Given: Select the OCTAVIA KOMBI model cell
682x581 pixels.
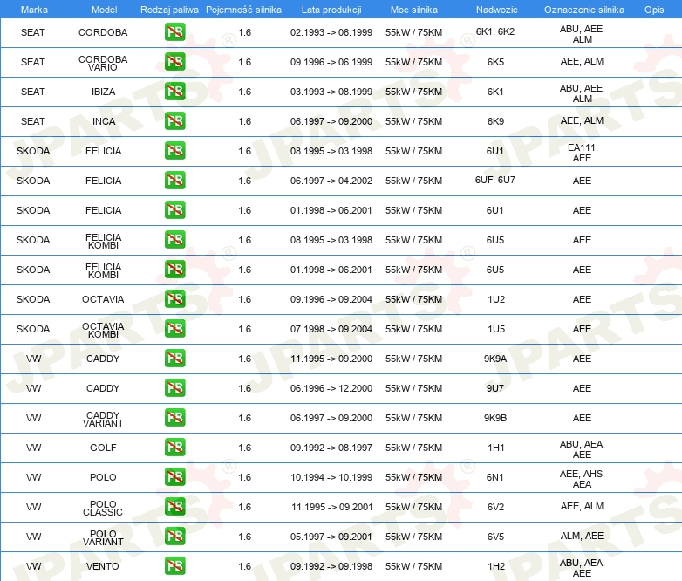Looking at the screenshot, I should 103,330.
